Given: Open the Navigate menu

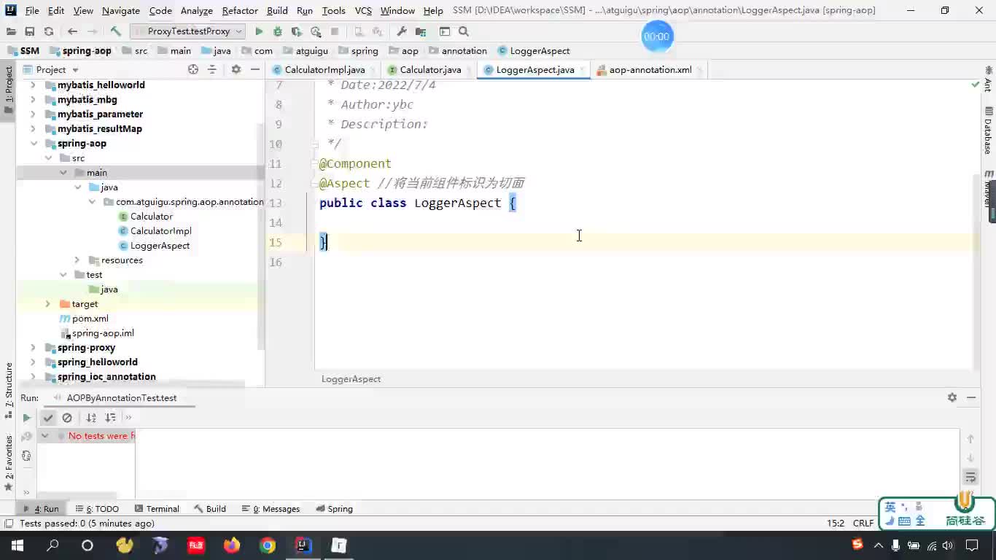Looking at the screenshot, I should (x=121, y=11).
